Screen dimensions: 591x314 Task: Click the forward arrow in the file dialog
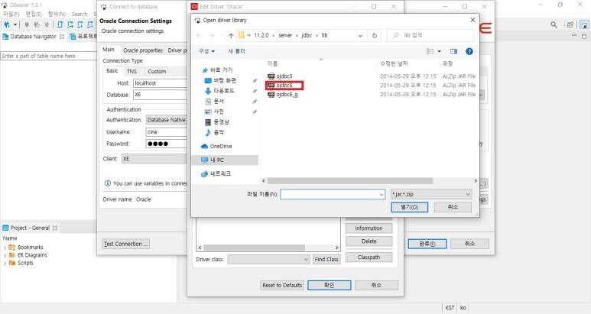click(212, 35)
